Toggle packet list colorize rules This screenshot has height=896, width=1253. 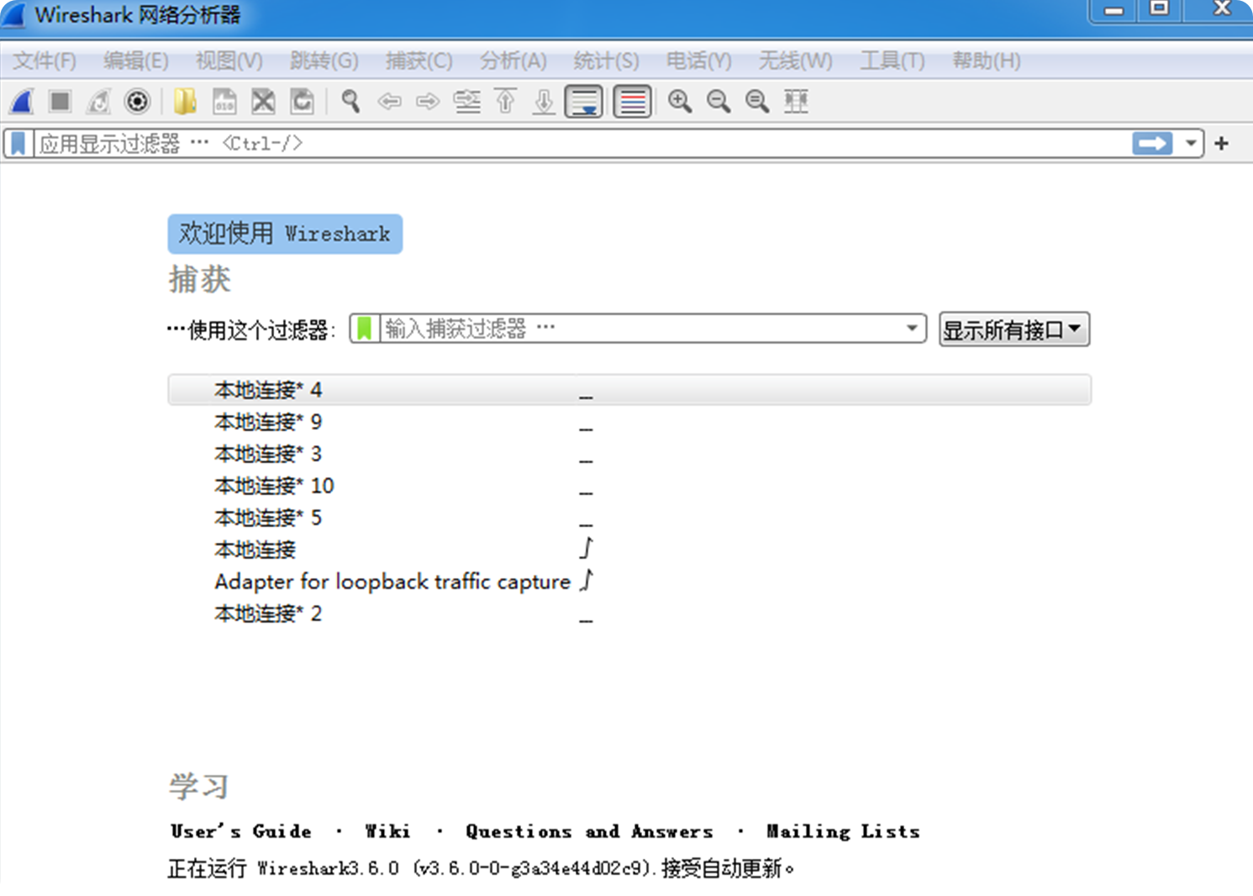[x=632, y=102]
